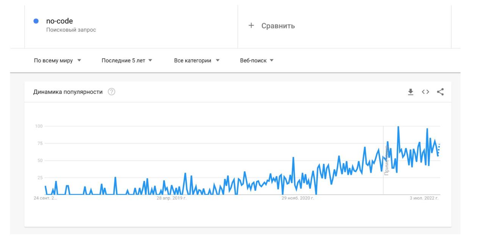Image resolution: width=485 pixels, height=242 pixels.
Task: Click the peak value 100 point on graph
Action: [398, 127]
